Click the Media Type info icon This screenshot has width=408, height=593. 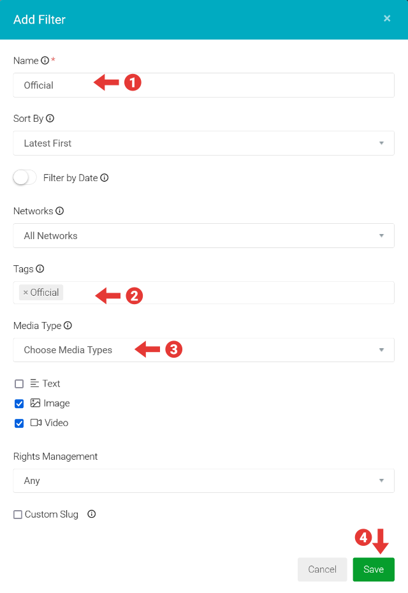[x=69, y=325]
